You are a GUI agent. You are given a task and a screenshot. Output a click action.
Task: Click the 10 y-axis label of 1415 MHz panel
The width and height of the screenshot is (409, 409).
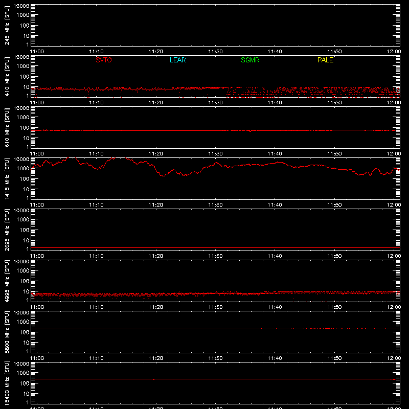click(x=27, y=189)
